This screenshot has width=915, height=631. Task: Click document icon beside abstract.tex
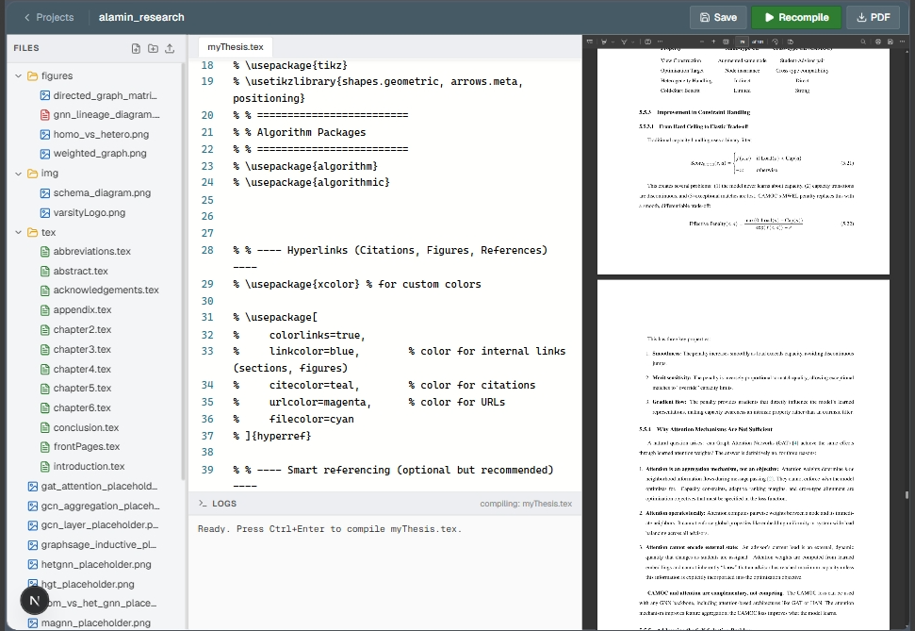[45, 271]
